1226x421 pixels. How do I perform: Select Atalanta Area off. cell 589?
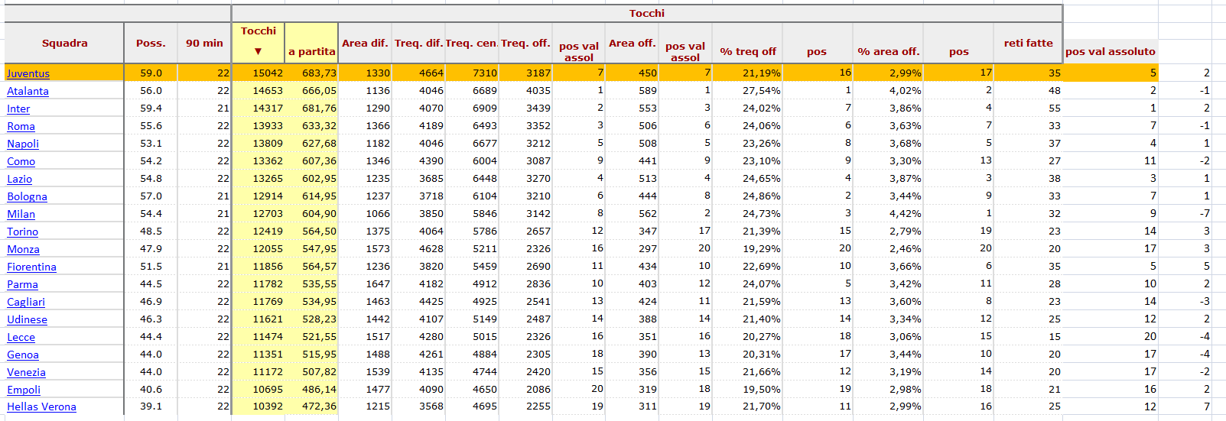[632, 90]
